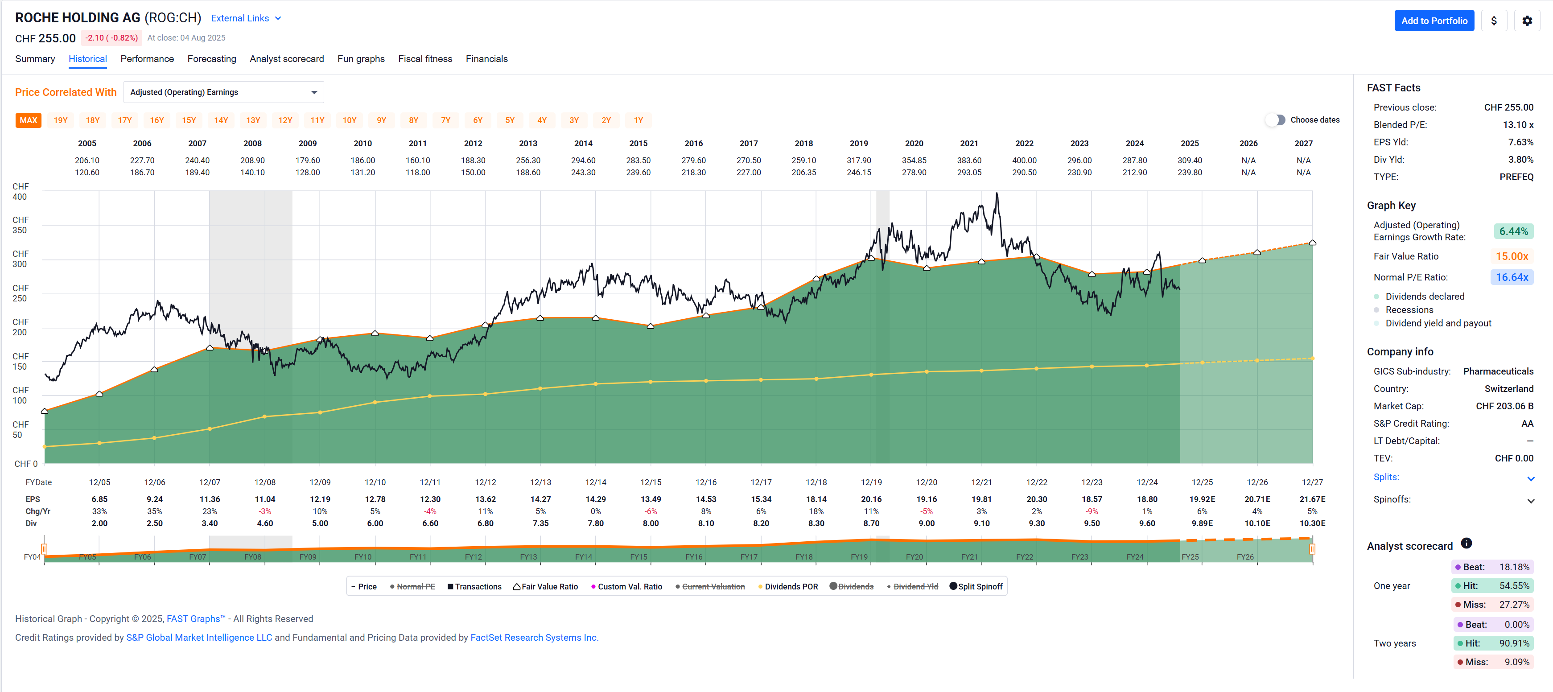Open Adjusted (Operating) Earnings correlation dropdown
1553x692 pixels.
(224, 92)
